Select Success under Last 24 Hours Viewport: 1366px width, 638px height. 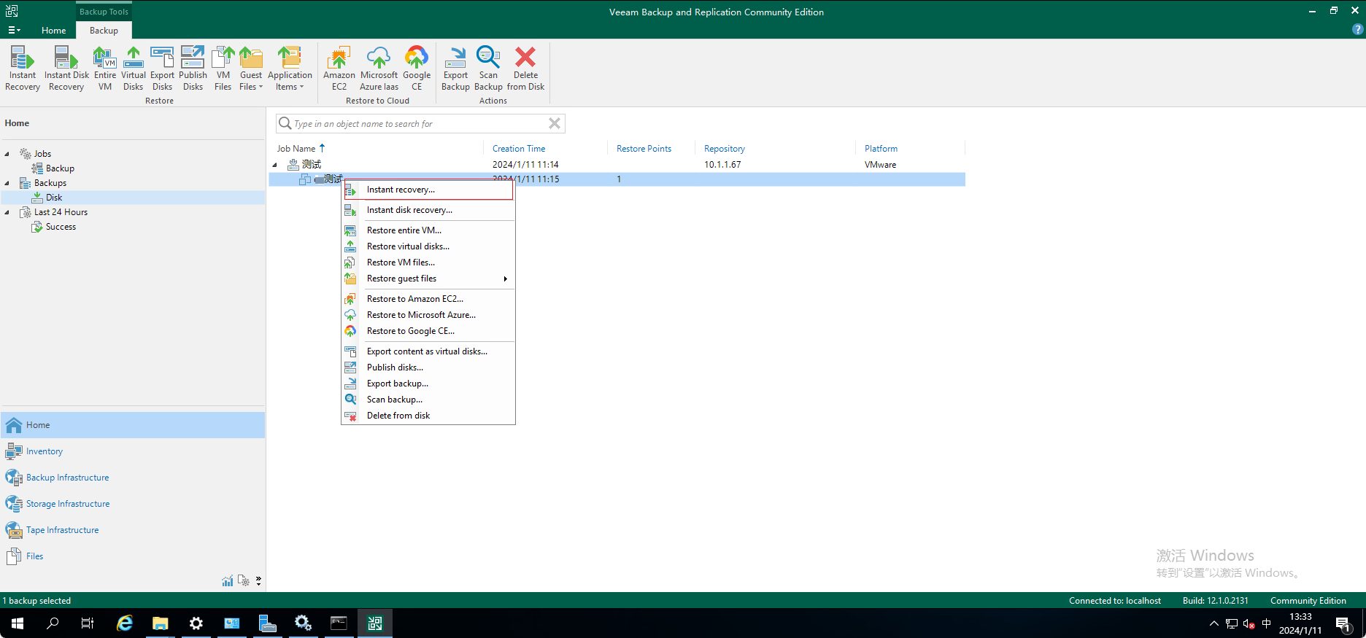point(61,227)
